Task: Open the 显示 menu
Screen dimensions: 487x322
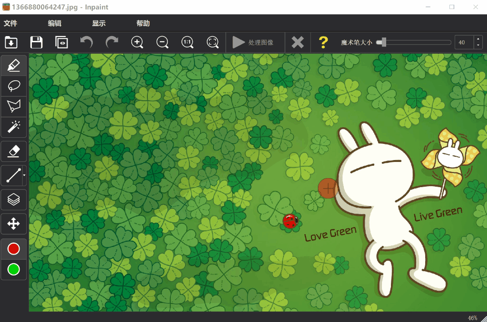Action: click(x=99, y=23)
